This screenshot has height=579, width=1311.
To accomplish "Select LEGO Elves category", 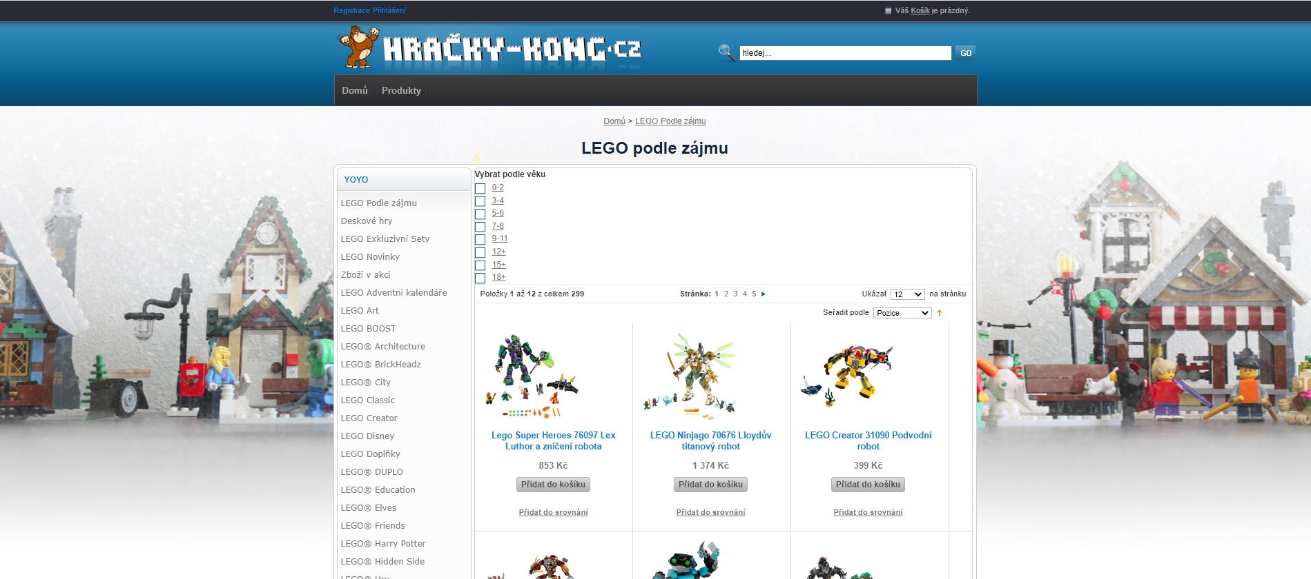I will coord(368,507).
